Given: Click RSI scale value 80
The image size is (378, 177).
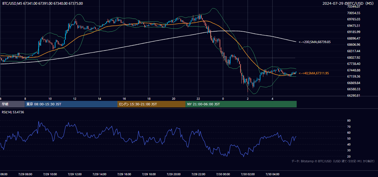Looking at the screenshot, I should [349, 121].
